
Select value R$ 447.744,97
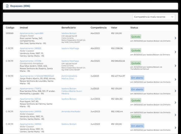(118, 76)
